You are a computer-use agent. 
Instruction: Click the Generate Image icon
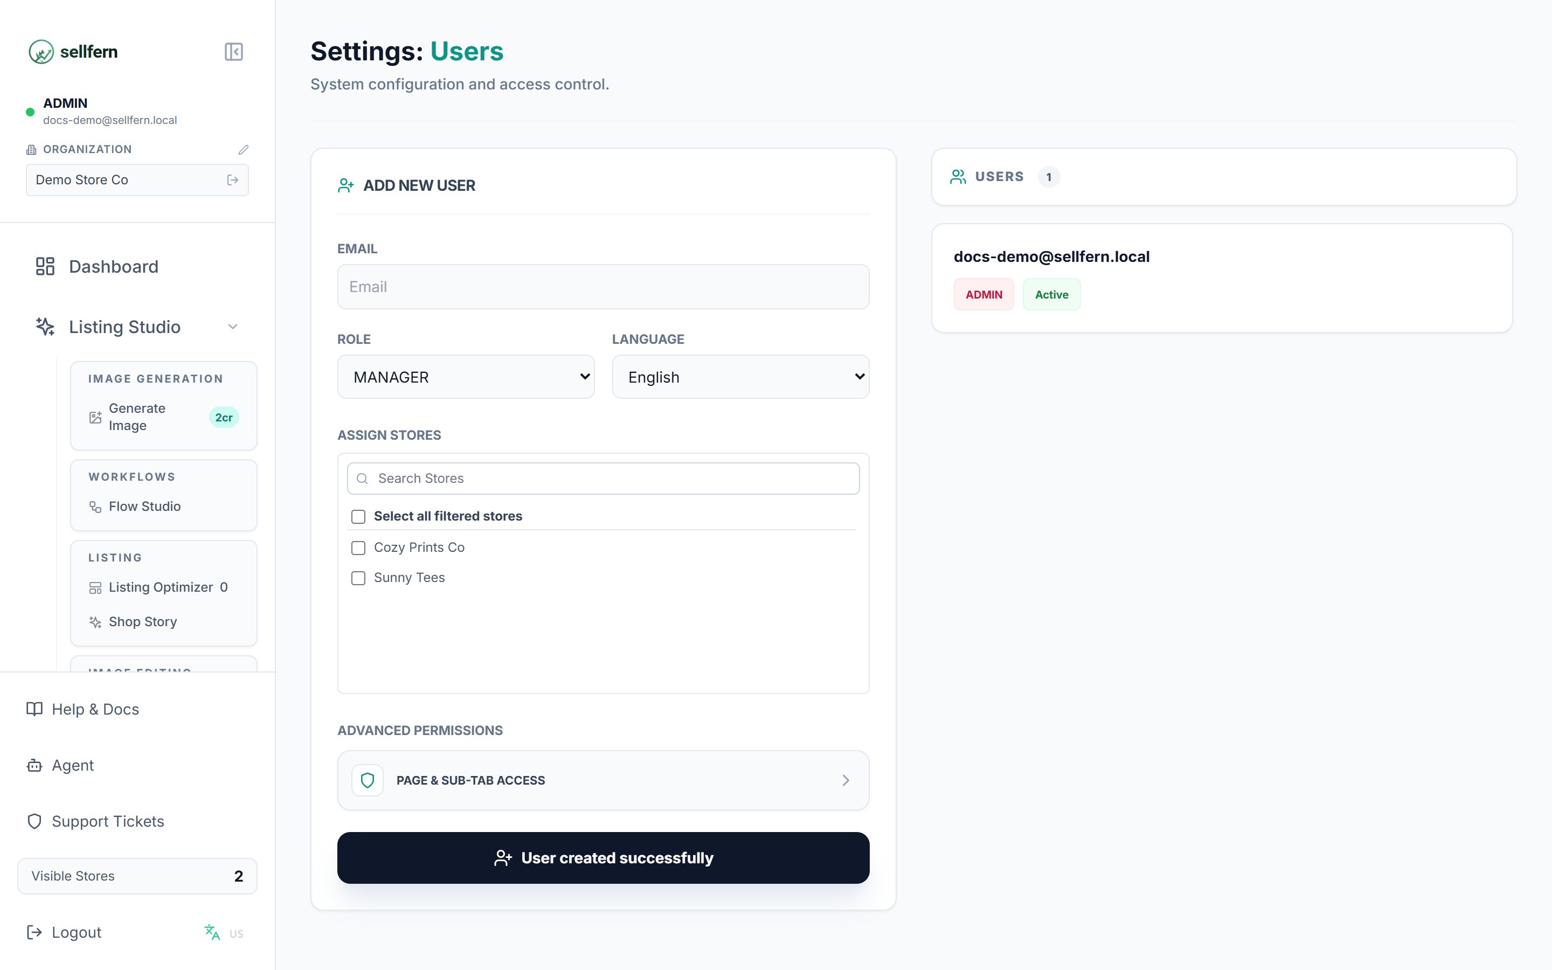pyautogui.click(x=95, y=417)
